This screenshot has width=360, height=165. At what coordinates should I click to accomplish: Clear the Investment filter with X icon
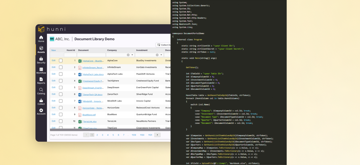pyautogui.click(x=157, y=55)
